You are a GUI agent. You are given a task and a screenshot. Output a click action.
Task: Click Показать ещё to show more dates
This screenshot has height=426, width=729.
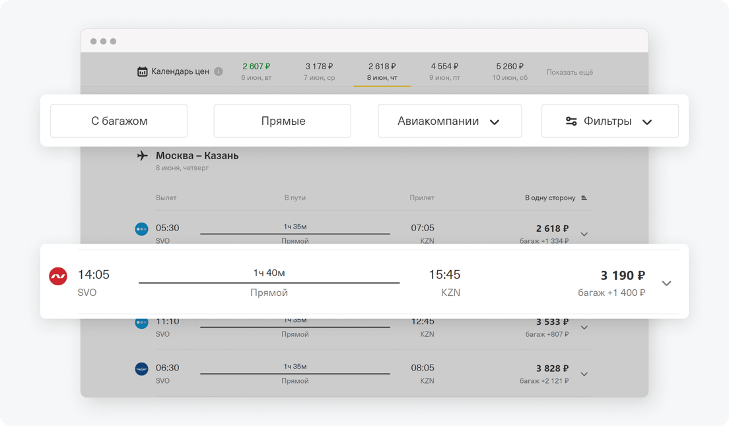(569, 72)
